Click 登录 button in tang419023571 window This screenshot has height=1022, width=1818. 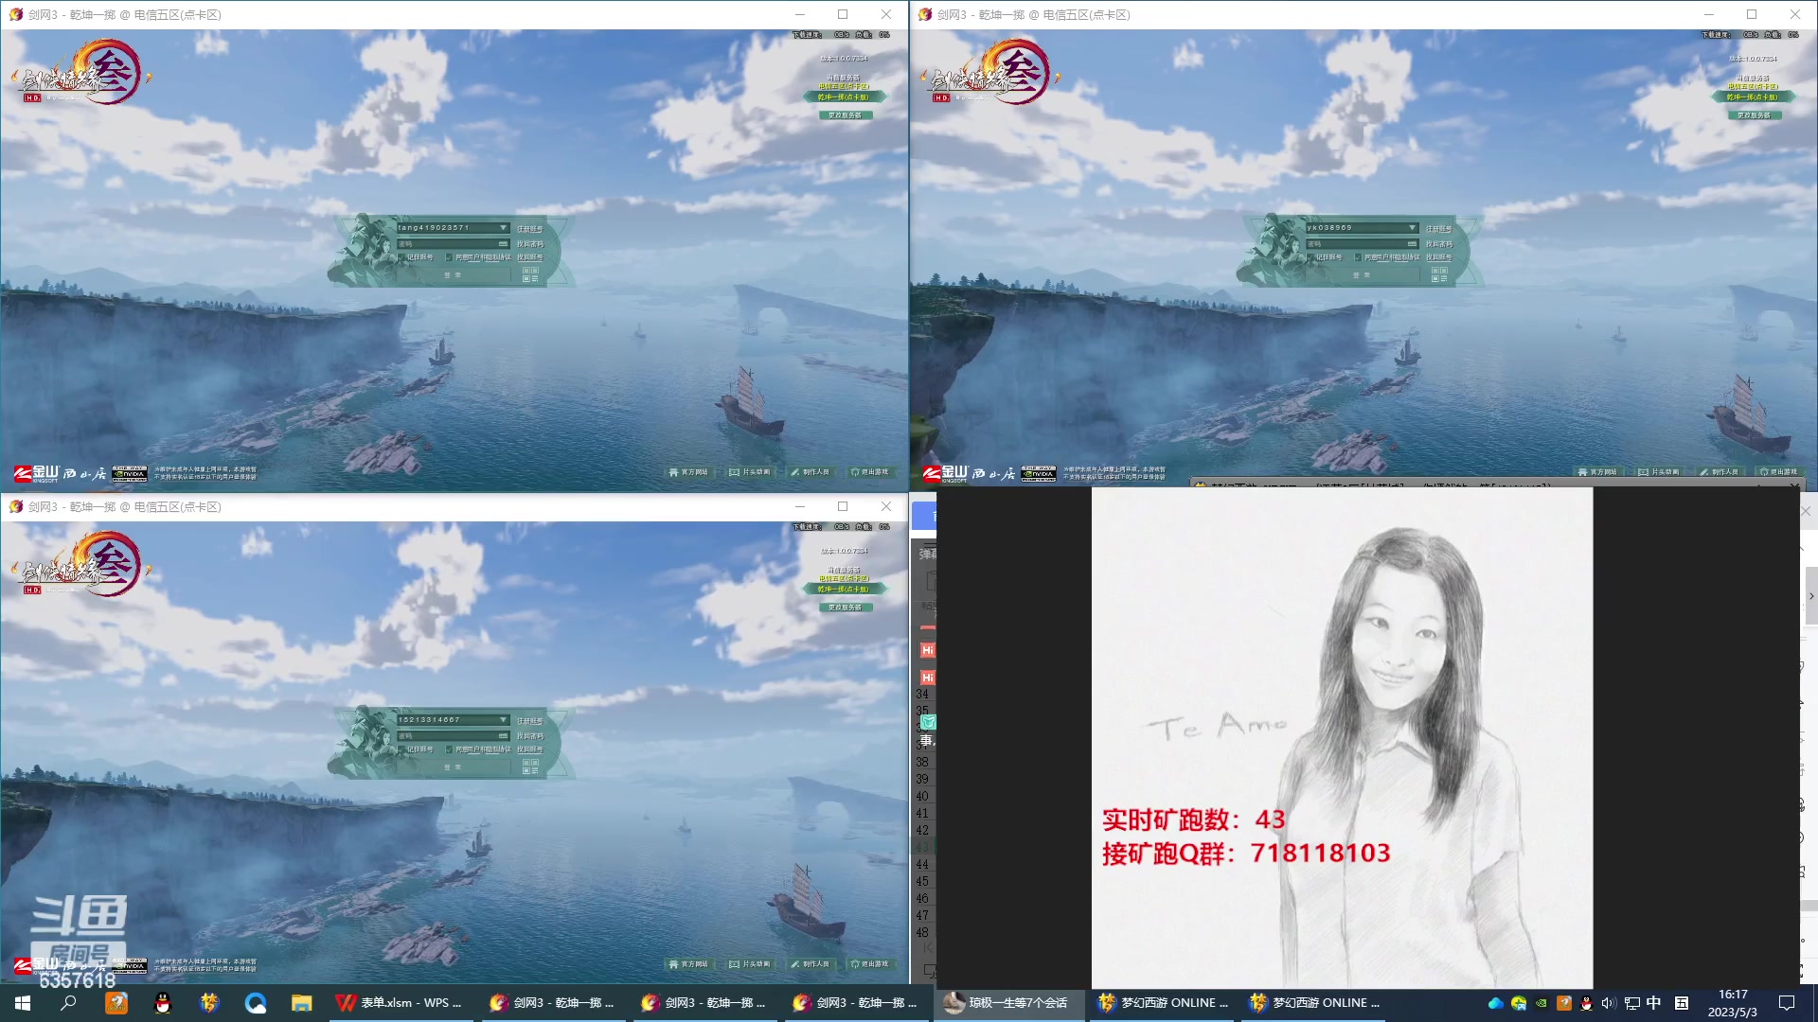[454, 275]
